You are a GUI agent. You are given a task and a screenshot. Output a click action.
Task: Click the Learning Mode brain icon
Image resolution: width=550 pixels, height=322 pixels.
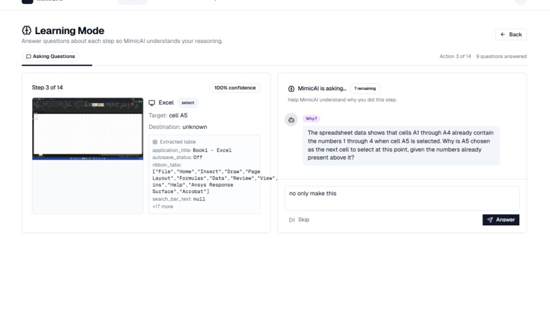27,31
